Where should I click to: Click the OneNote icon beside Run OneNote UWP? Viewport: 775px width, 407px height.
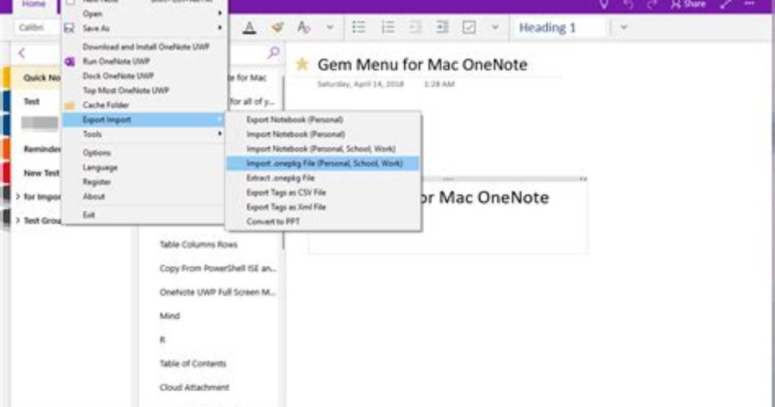click(x=70, y=62)
